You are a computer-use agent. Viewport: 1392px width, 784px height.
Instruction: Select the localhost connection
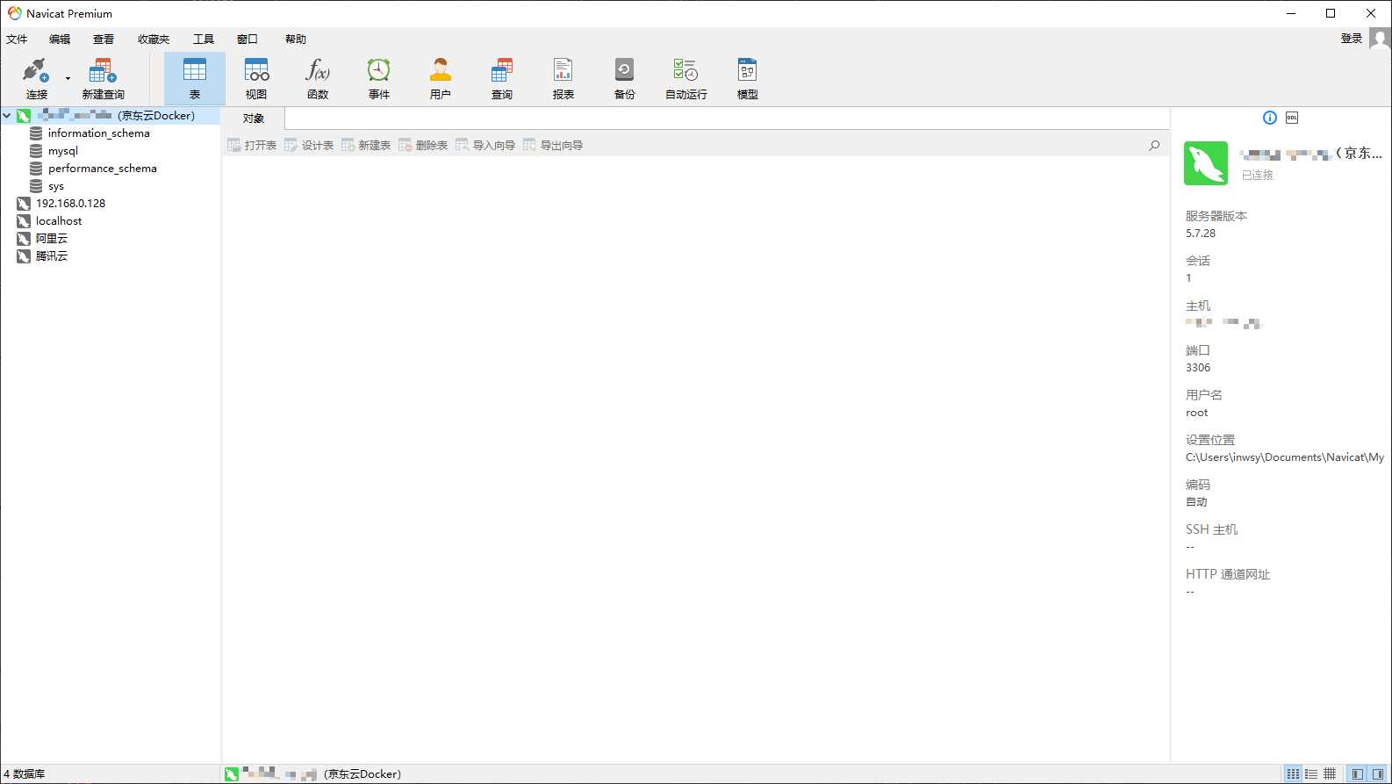[x=59, y=221]
